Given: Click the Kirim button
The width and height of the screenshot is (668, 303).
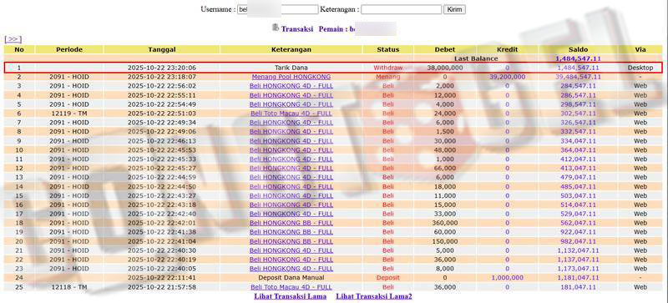Looking at the screenshot, I should pyautogui.click(x=454, y=9).
